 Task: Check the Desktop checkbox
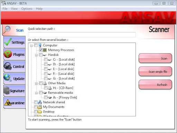(36, 112)
